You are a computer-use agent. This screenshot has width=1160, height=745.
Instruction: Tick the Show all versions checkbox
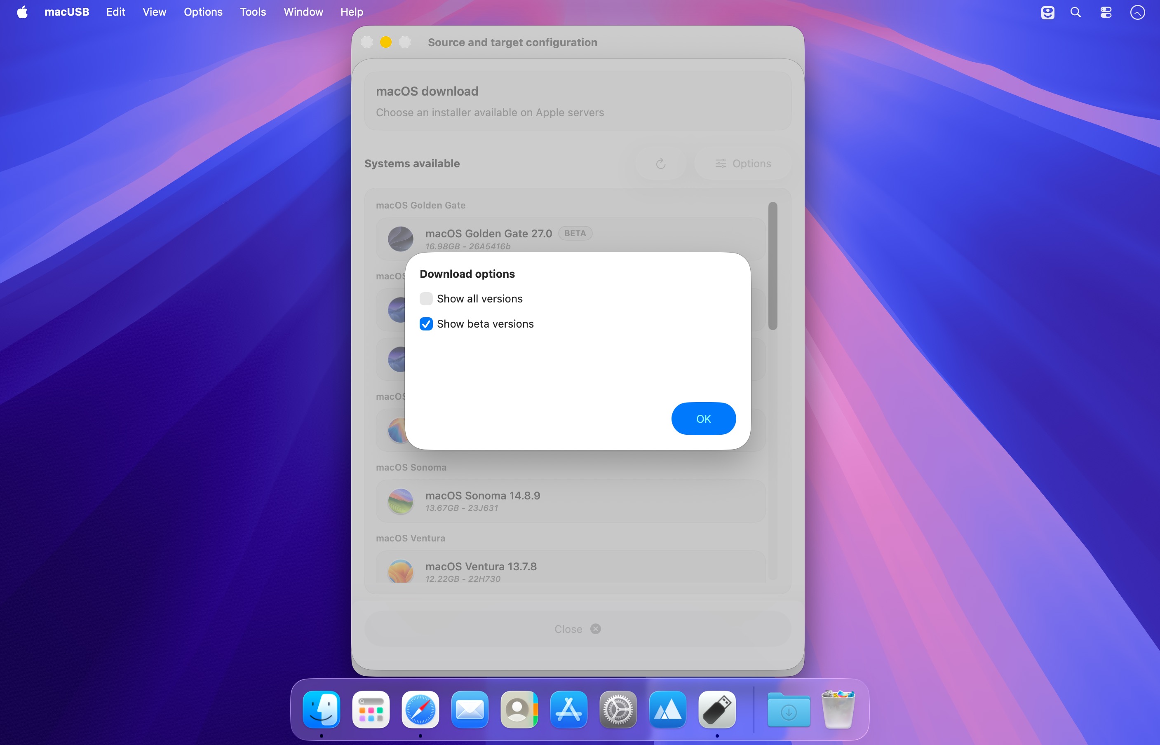click(x=426, y=298)
